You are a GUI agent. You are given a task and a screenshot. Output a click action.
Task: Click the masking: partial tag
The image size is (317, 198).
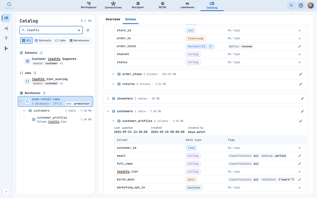(274, 156)
